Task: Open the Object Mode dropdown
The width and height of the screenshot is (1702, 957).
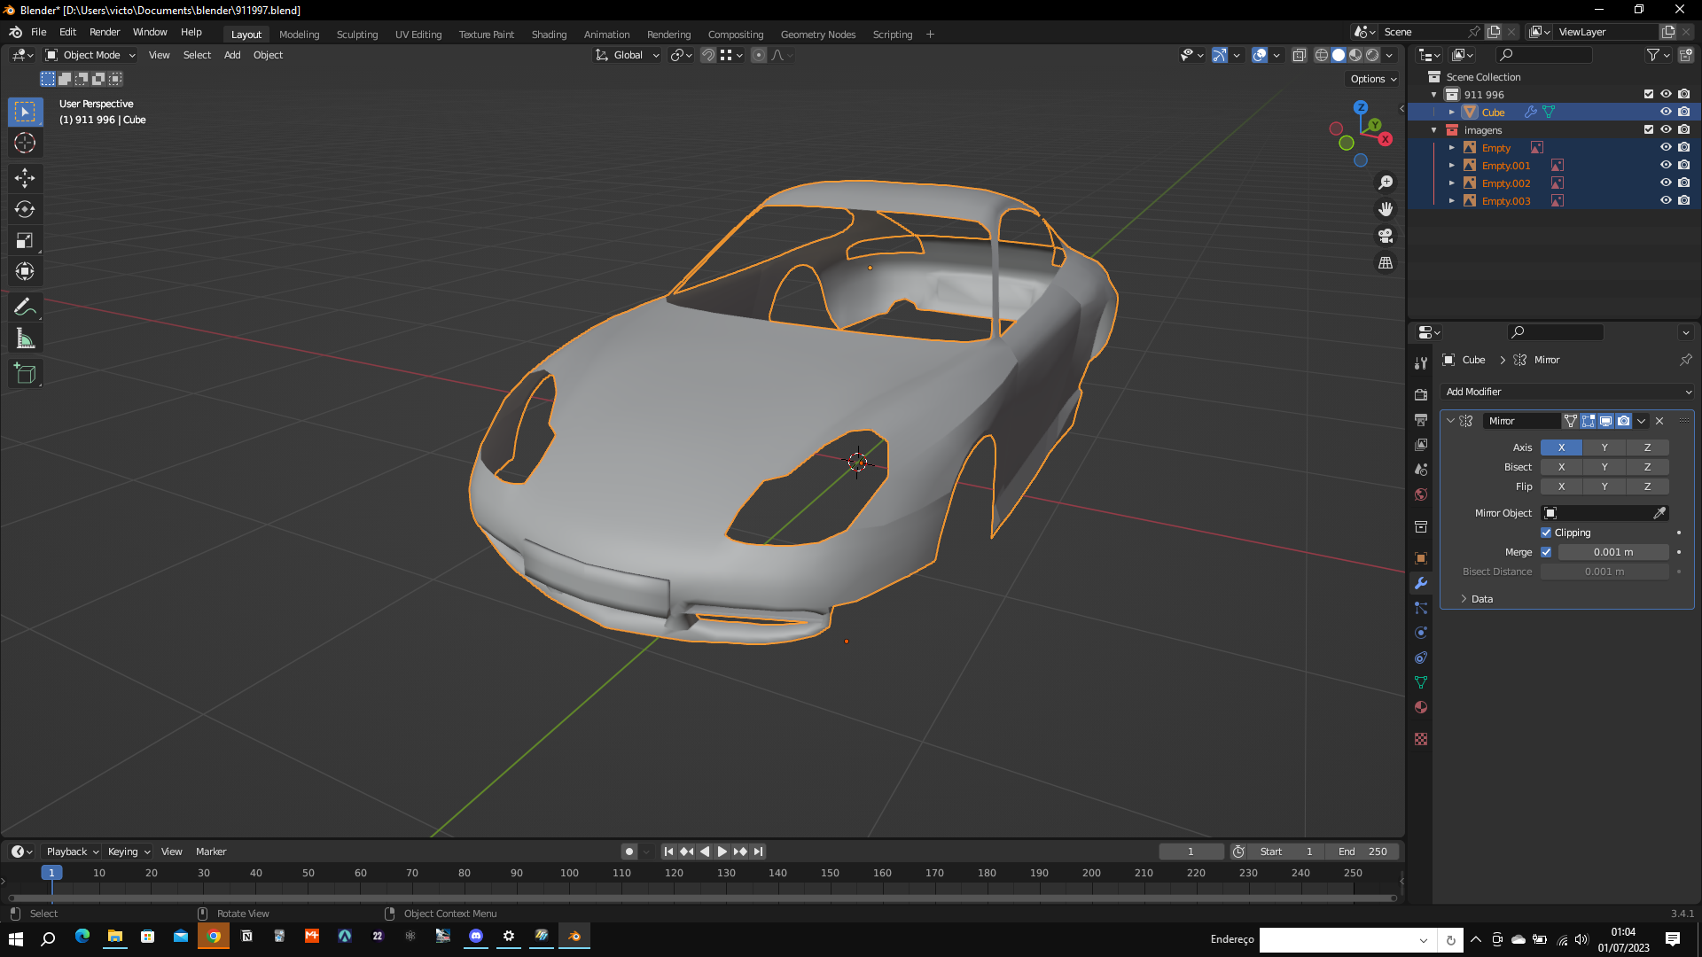Action: (x=90, y=55)
